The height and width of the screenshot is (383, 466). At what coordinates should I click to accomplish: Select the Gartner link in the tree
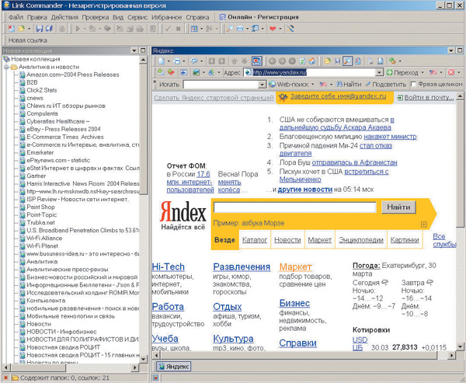pos(37,176)
